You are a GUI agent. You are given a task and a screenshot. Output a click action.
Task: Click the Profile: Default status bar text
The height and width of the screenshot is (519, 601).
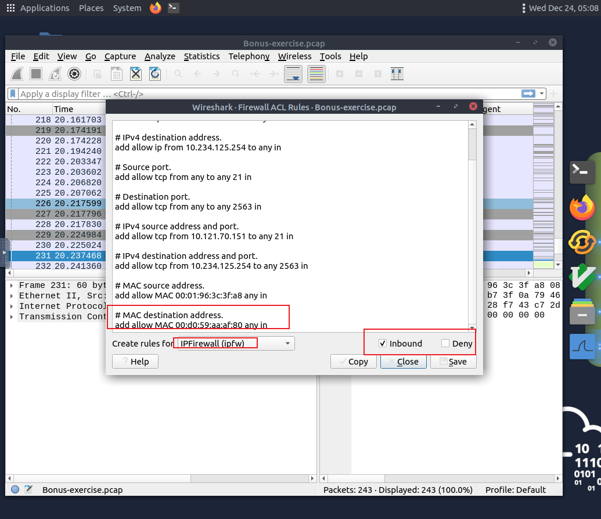[x=516, y=489]
